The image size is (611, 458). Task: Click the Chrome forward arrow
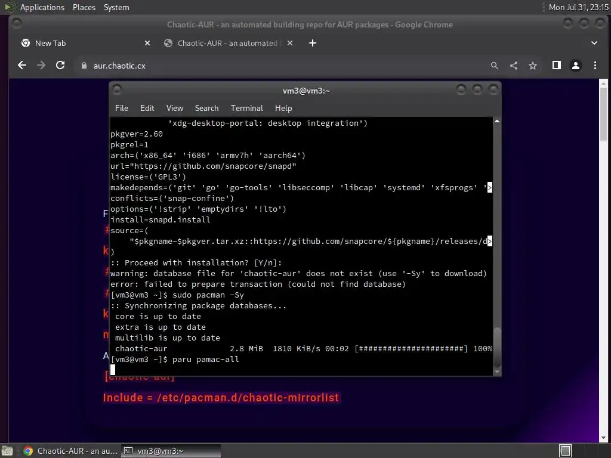(41, 66)
